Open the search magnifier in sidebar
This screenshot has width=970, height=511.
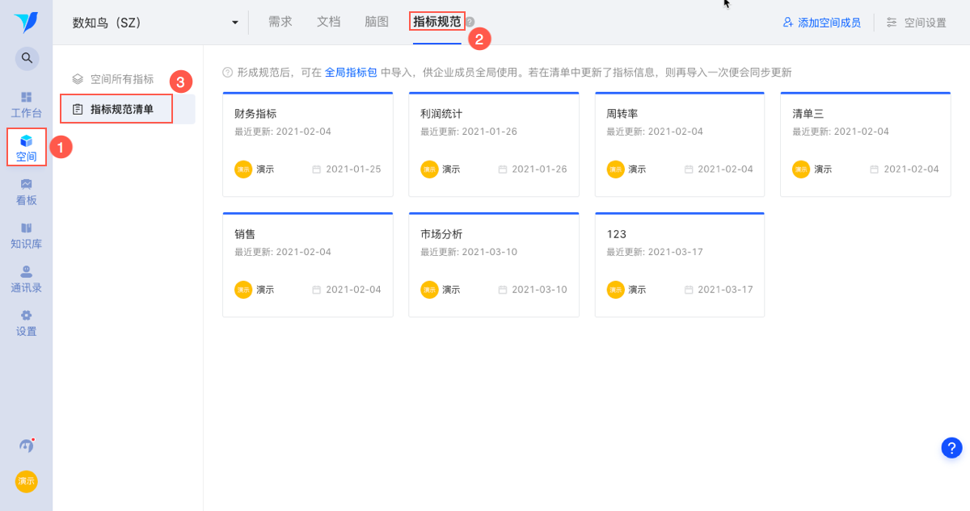tap(27, 58)
